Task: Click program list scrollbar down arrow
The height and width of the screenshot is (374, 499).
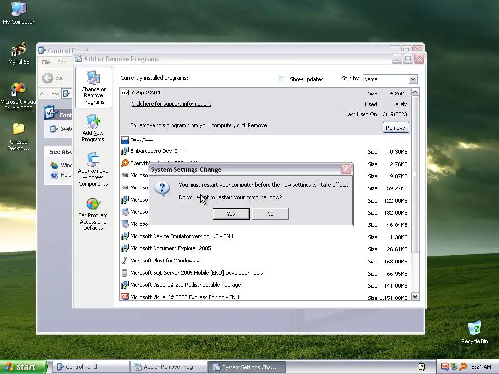Action: pyautogui.click(x=415, y=297)
